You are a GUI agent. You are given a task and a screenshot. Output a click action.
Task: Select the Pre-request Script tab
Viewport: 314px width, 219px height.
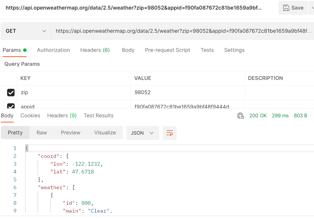(167, 50)
